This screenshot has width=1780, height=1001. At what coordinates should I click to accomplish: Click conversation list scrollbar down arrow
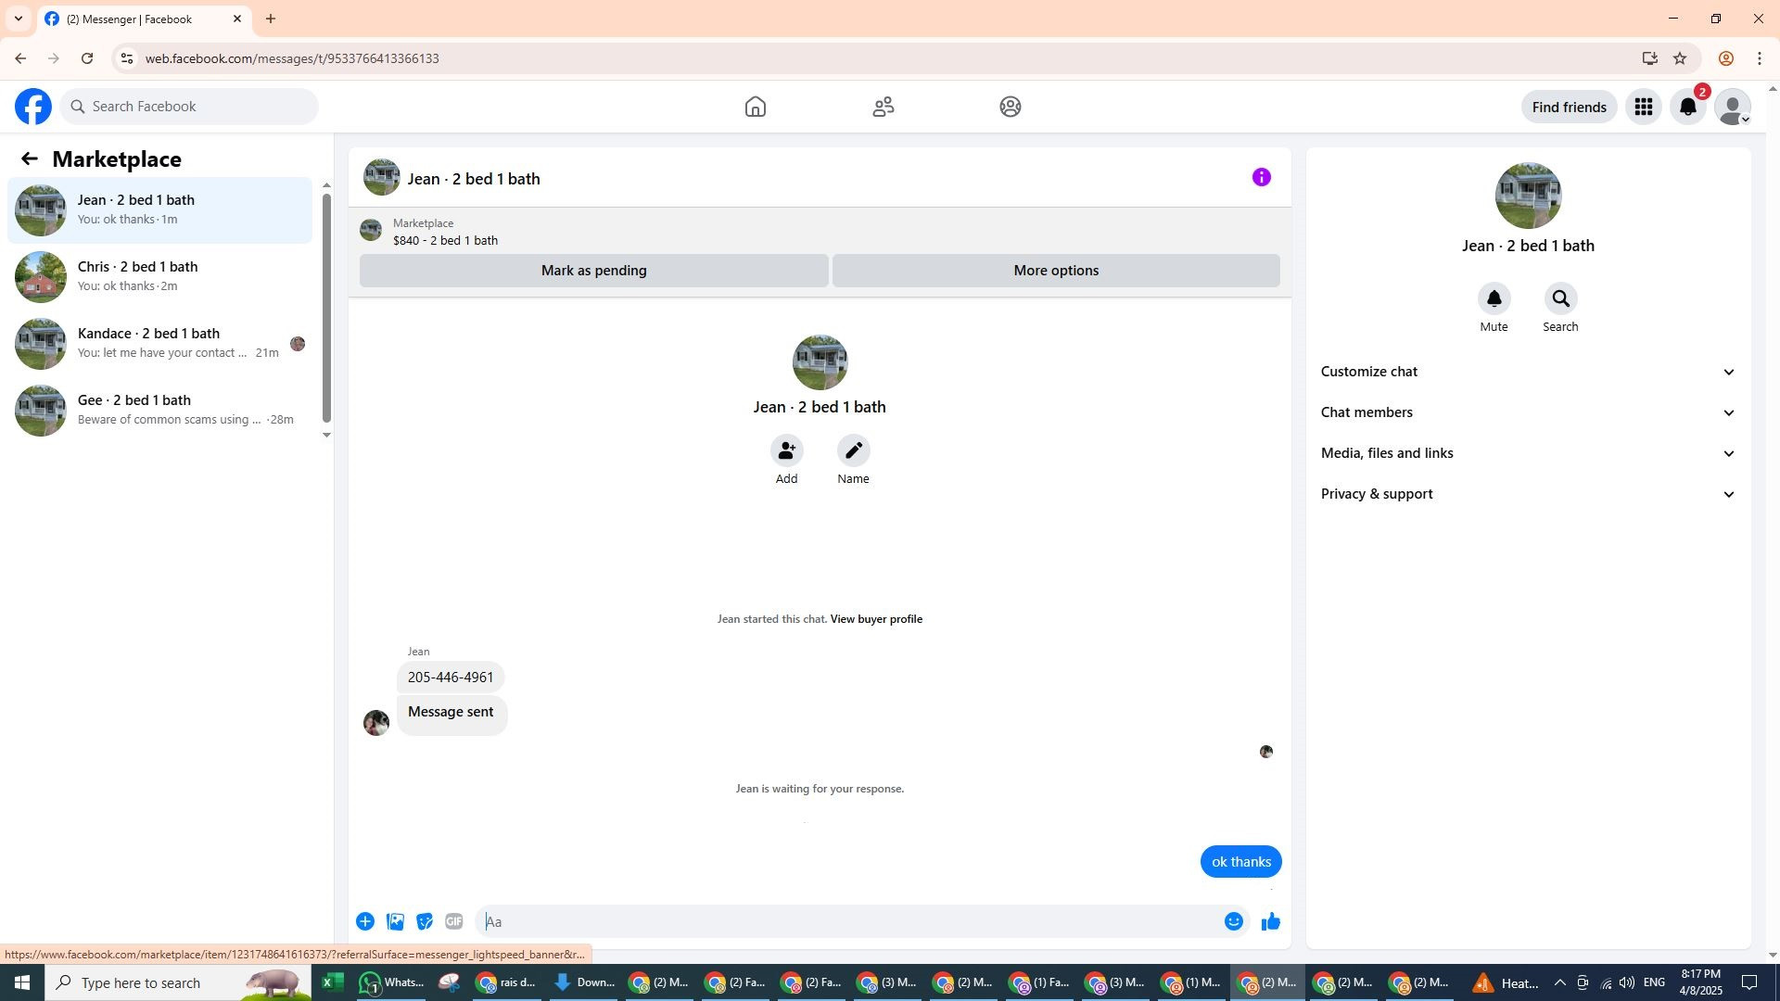[326, 435]
